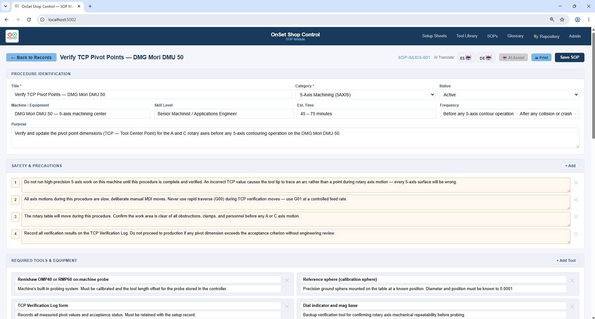The width and height of the screenshot is (595, 319).
Task: Go to the Glossary section
Action: point(515,36)
